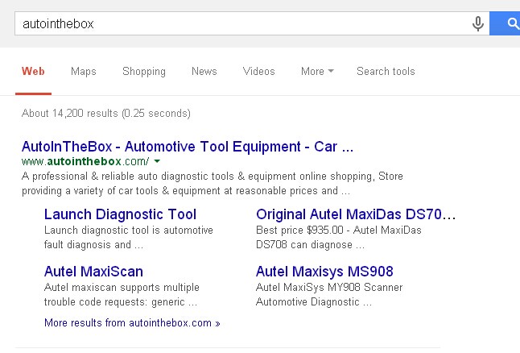Open the Autel Maxisys MS908 sitelink
Image resolution: width=520 pixels, height=353 pixels.
(324, 272)
